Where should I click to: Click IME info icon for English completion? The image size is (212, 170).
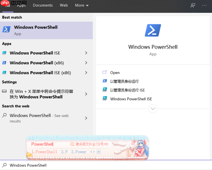click(x=72, y=144)
